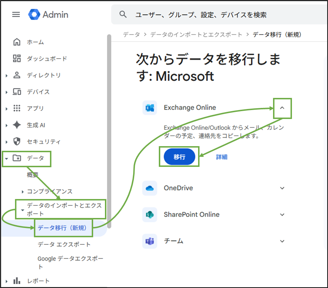Click the 生成 AI sparkle icon
Screen dimensions: 328x288
[17, 125]
